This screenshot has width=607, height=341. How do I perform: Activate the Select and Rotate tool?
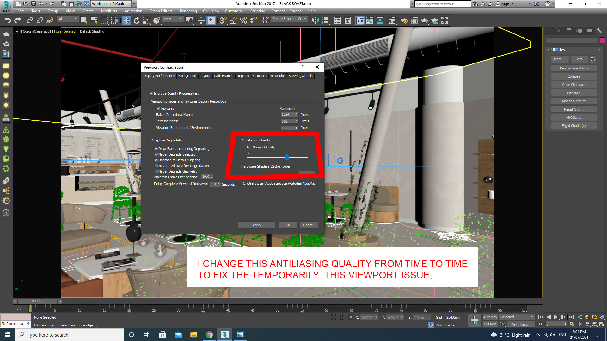click(x=137, y=20)
